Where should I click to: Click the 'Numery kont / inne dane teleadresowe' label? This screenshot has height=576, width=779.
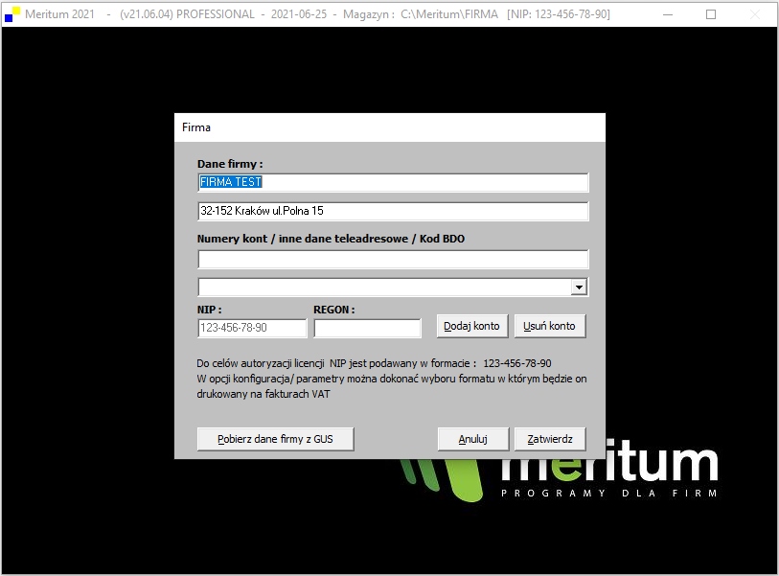tap(331, 239)
